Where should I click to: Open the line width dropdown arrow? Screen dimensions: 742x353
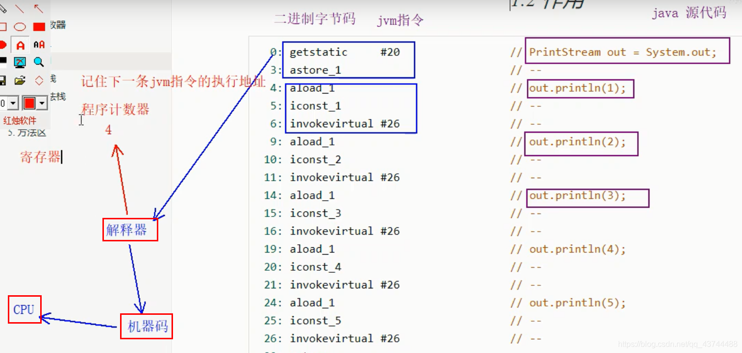[x=13, y=103]
